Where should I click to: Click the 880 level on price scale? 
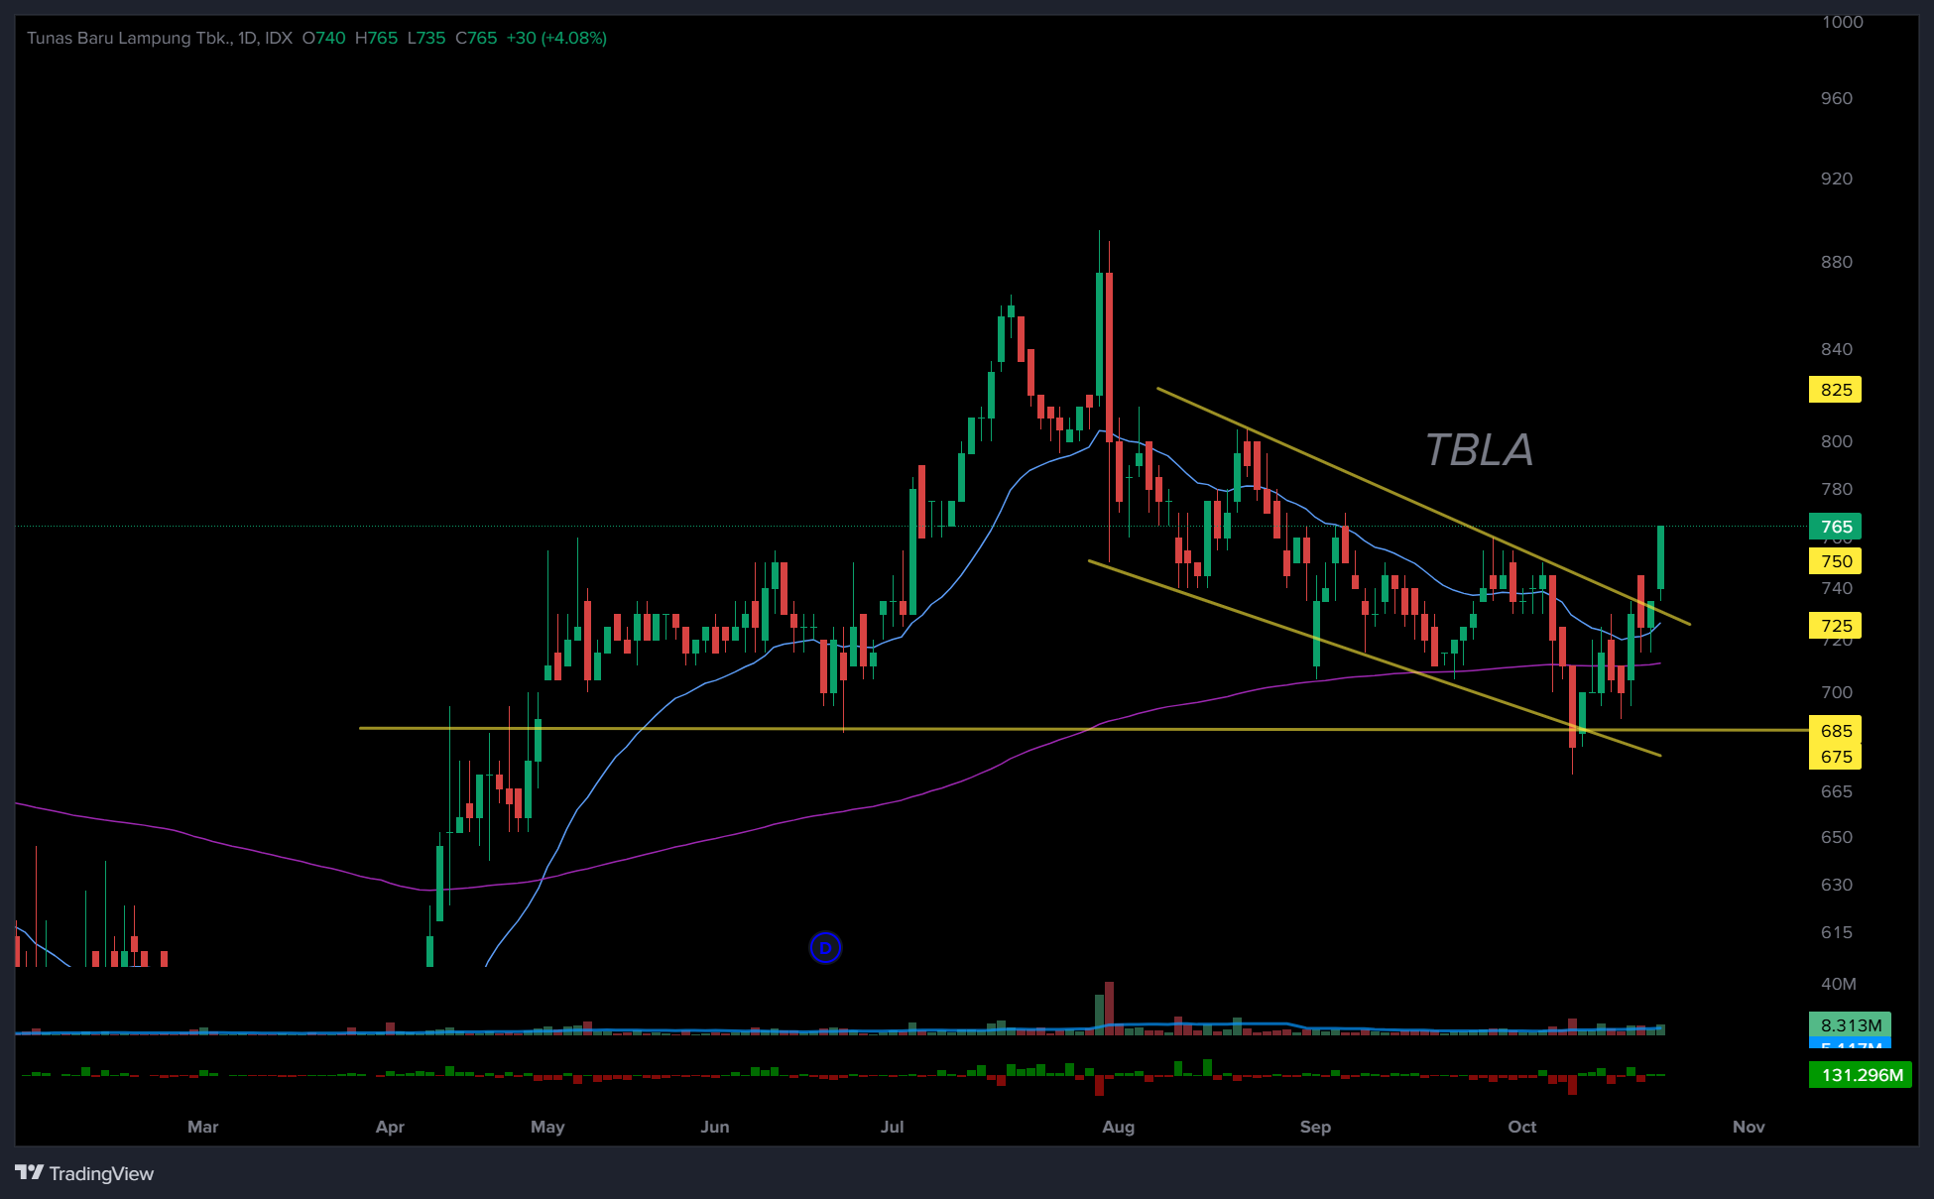[x=1836, y=262]
